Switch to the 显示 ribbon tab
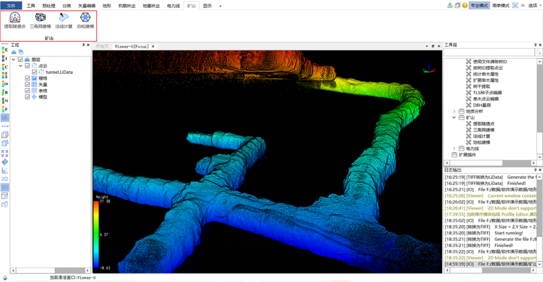 coord(207,6)
